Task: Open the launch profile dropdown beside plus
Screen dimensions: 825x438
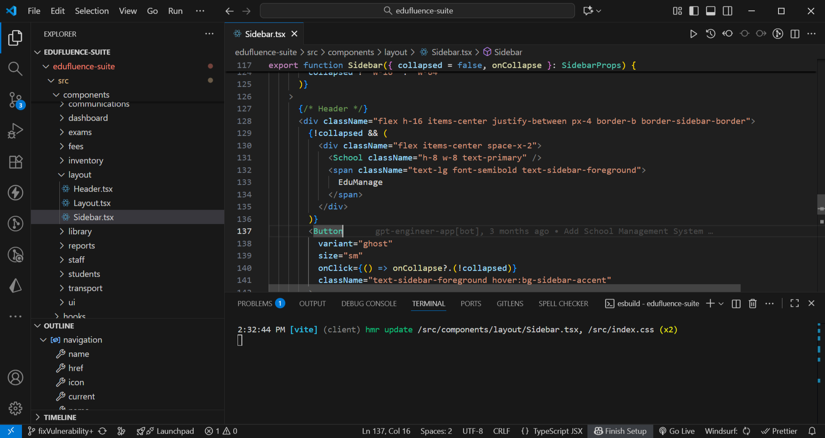Action: [721, 303]
